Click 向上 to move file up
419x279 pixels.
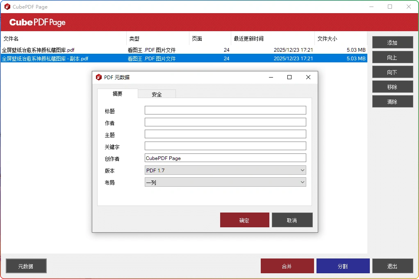point(392,57)
